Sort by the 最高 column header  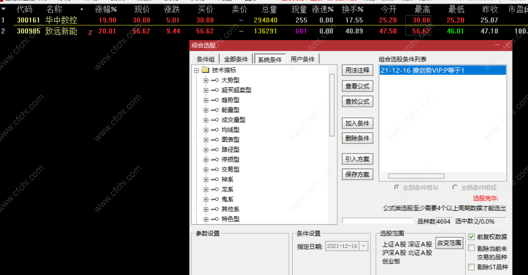click(422, 9)
